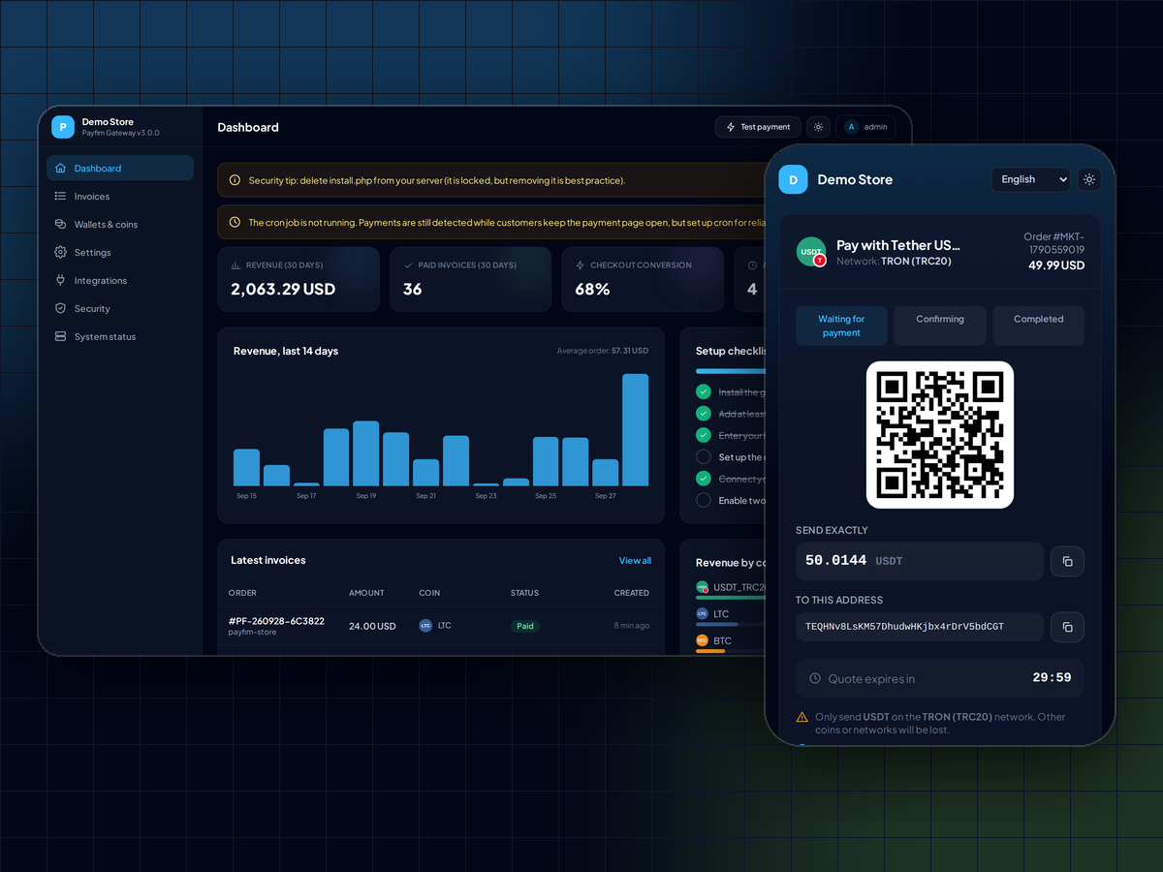
Task: Click the 'Connect' checklist item checkmark
Action: pos(704,479)
